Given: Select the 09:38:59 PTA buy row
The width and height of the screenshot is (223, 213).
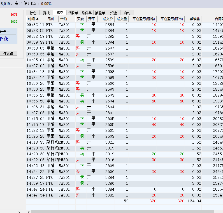Looking at the screenshot, I should (125, 36).
